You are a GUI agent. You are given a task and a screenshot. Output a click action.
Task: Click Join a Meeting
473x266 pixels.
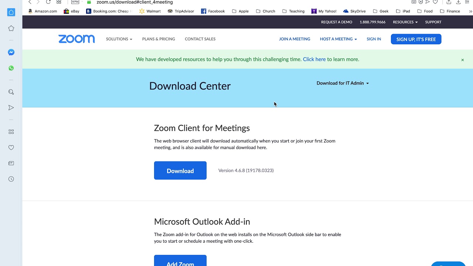tap(295, 39)
